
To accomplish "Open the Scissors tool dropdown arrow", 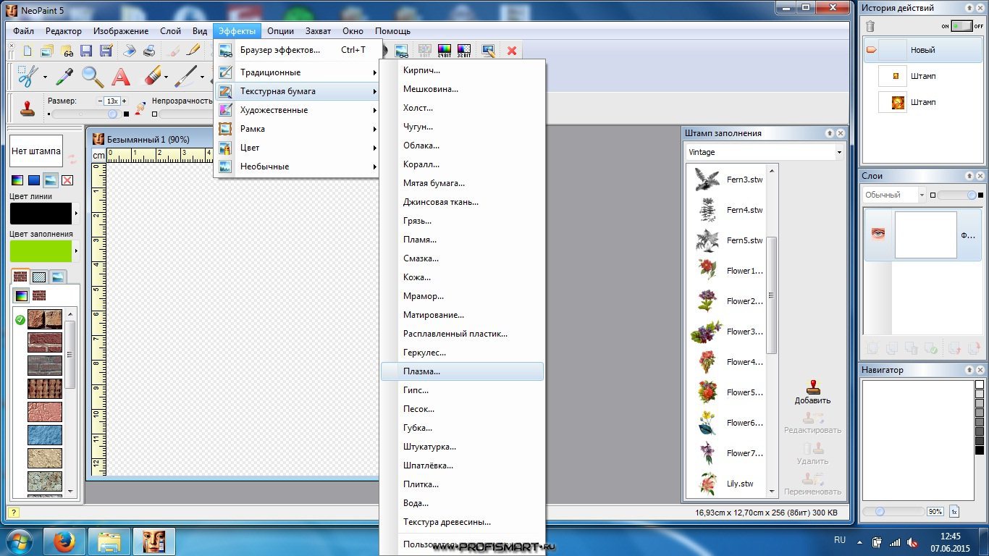I will [x=45, y=77].
